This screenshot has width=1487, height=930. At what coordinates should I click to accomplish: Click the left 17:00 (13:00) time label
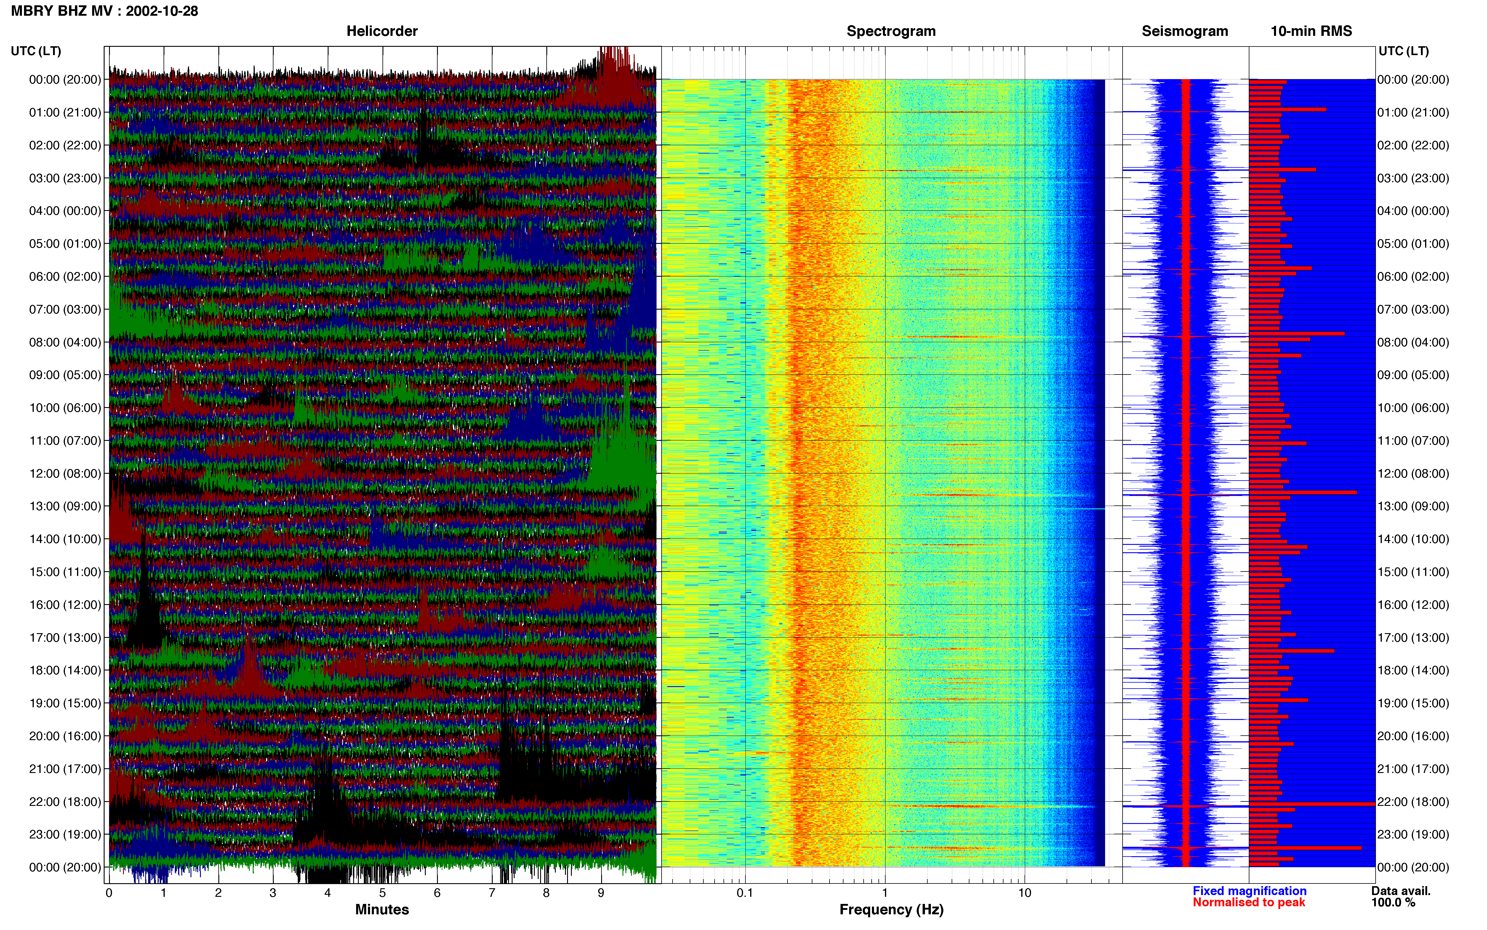coord(65,638)
